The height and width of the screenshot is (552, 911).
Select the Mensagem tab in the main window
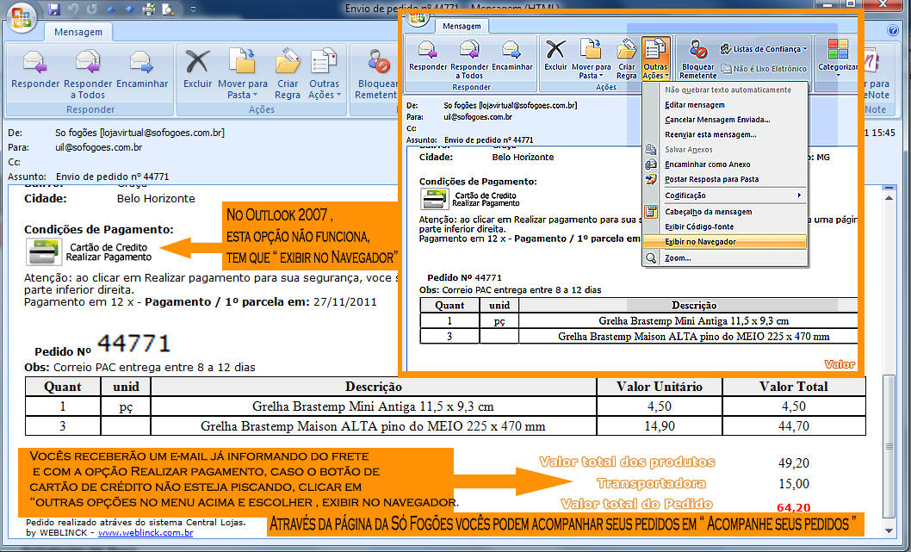click(x=78, y=32)
